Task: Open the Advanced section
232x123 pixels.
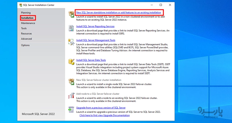Action: tap(26, 39)
